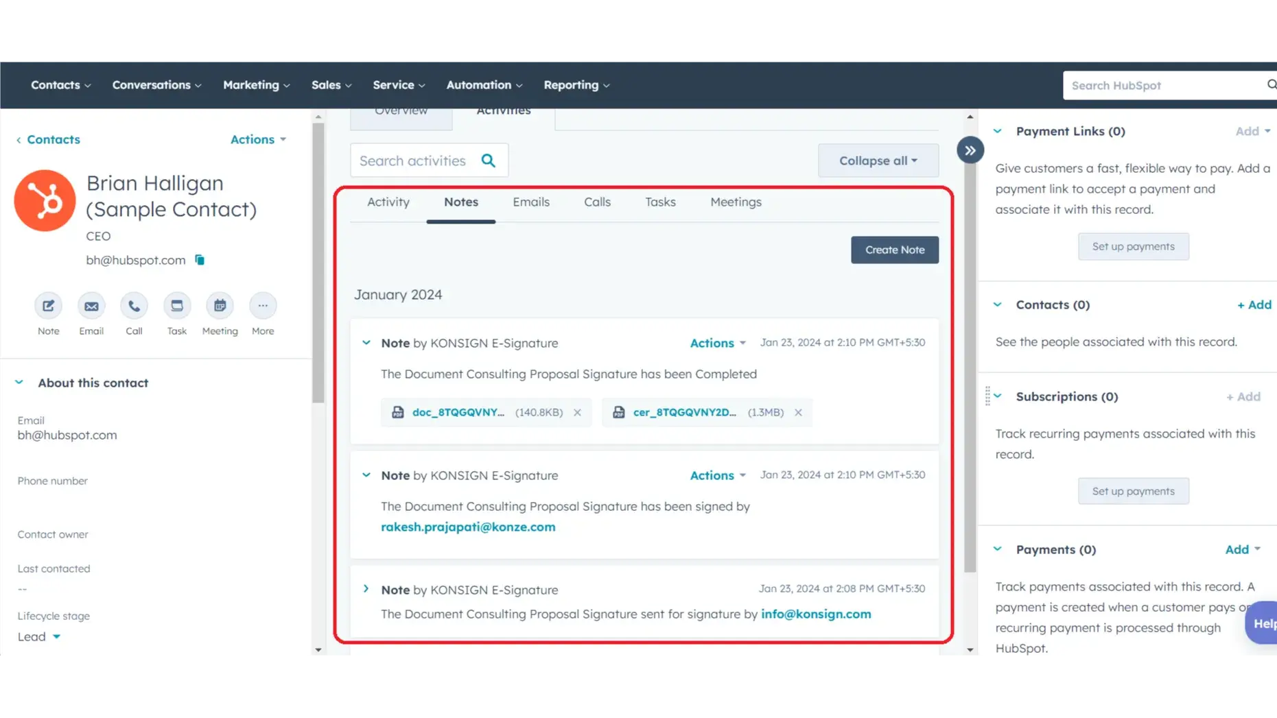Click the HubSpot sprocket contact avatar
The height and width of the screenshot is (718, 1277).
(x=45, y=200)
